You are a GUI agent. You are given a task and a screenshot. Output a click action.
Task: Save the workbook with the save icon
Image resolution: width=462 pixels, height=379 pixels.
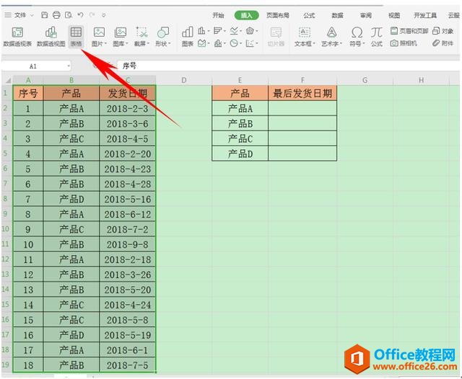tap(45, 15)
